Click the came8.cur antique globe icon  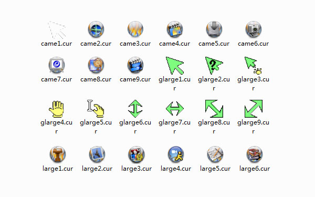point(96,65)
